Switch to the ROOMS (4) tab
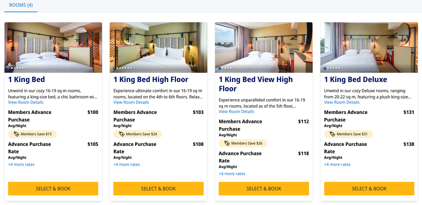 click(21, 5)
